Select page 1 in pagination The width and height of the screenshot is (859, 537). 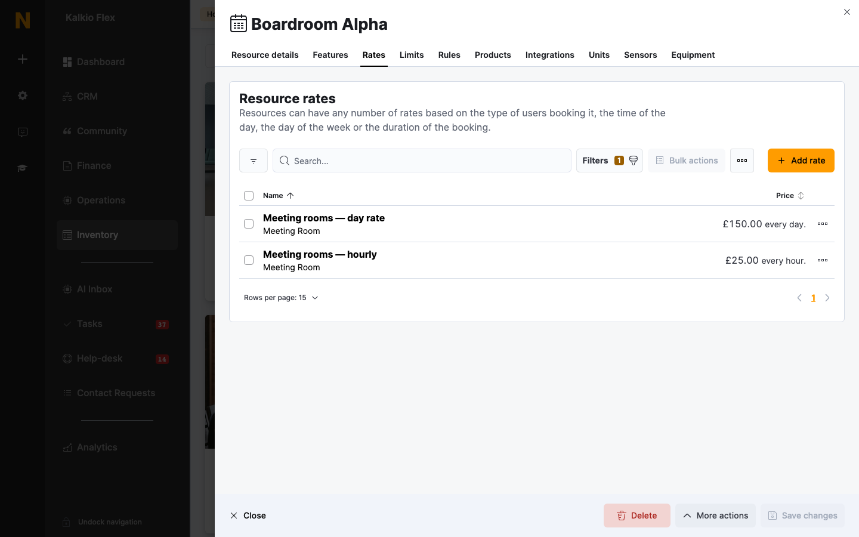coord(813,298)
